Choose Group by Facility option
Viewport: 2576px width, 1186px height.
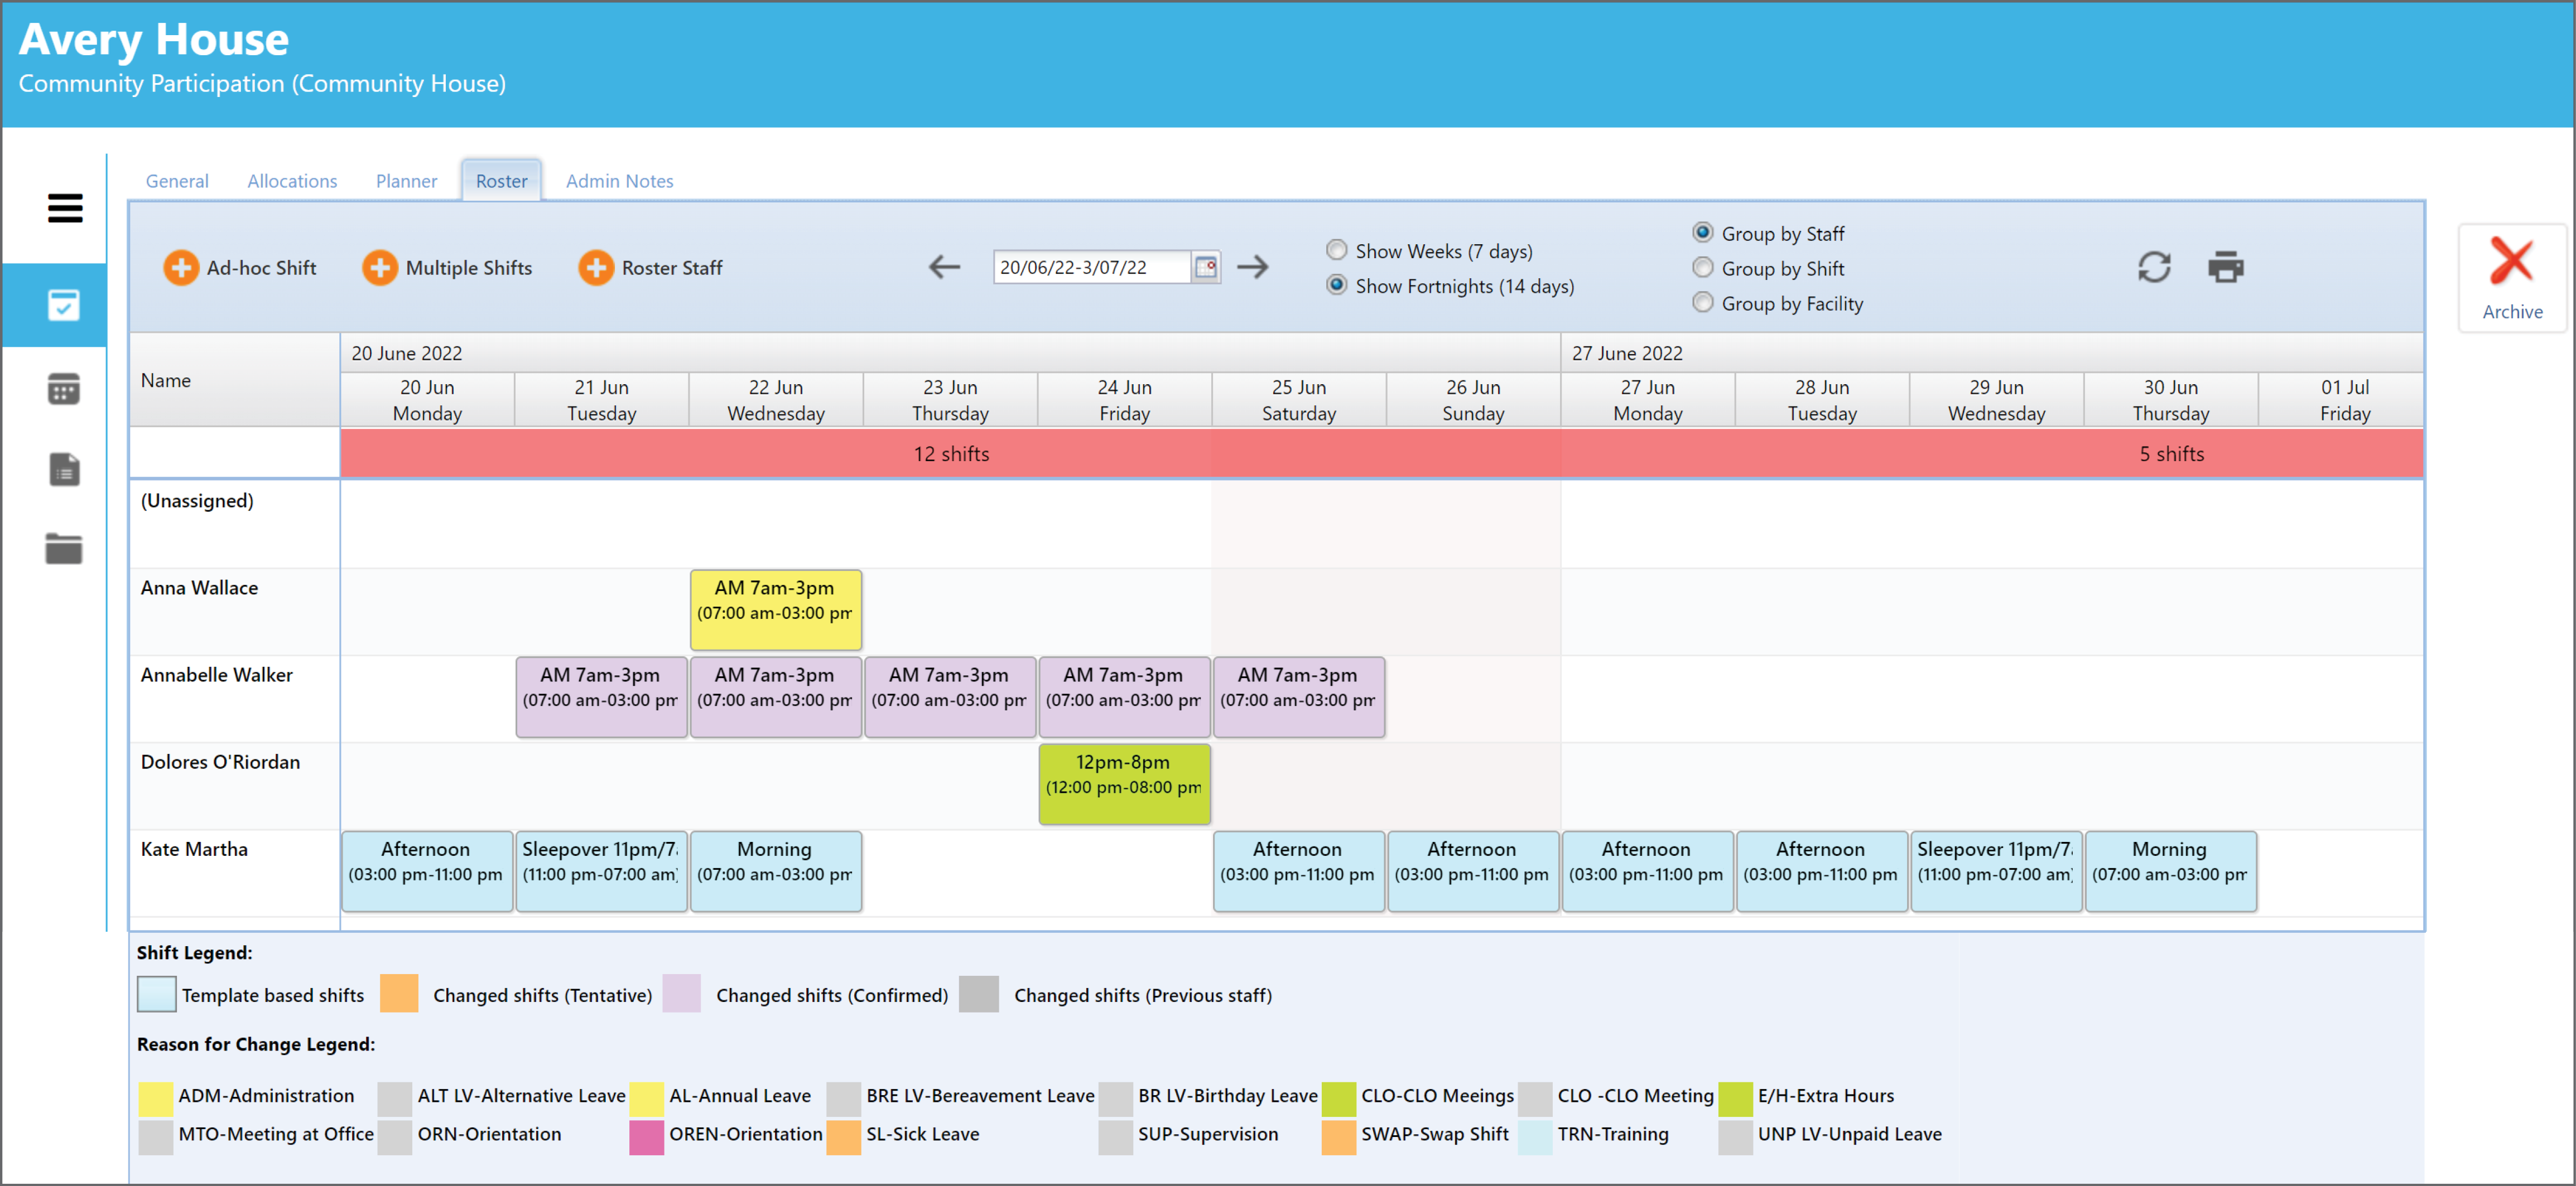tap(1702, 303)
